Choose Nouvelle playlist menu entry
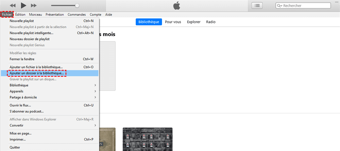The width and height of the screenshot is (340, 151). (22, 21)
